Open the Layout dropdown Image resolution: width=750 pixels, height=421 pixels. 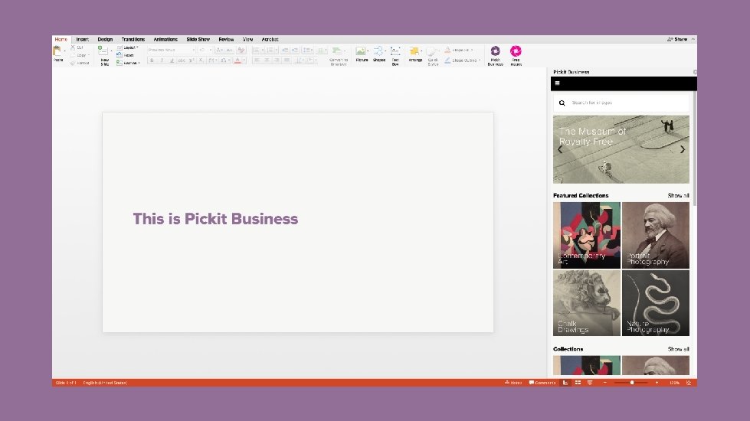[127, 47]
